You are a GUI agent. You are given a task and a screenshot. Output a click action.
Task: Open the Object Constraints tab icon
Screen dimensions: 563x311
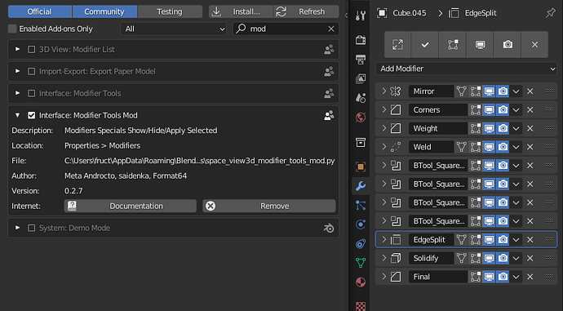coord(361,244)
